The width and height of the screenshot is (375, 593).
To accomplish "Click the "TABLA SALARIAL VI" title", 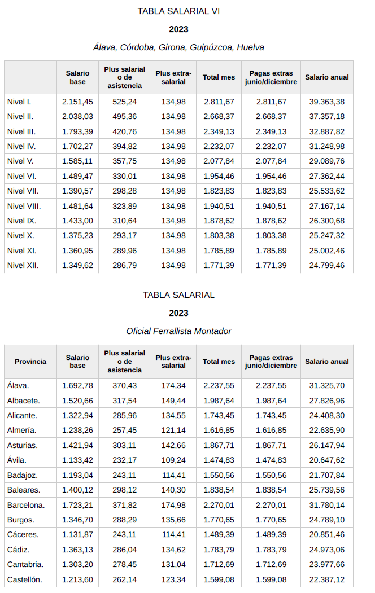I will pyautogui.click(x=178, y=11).
